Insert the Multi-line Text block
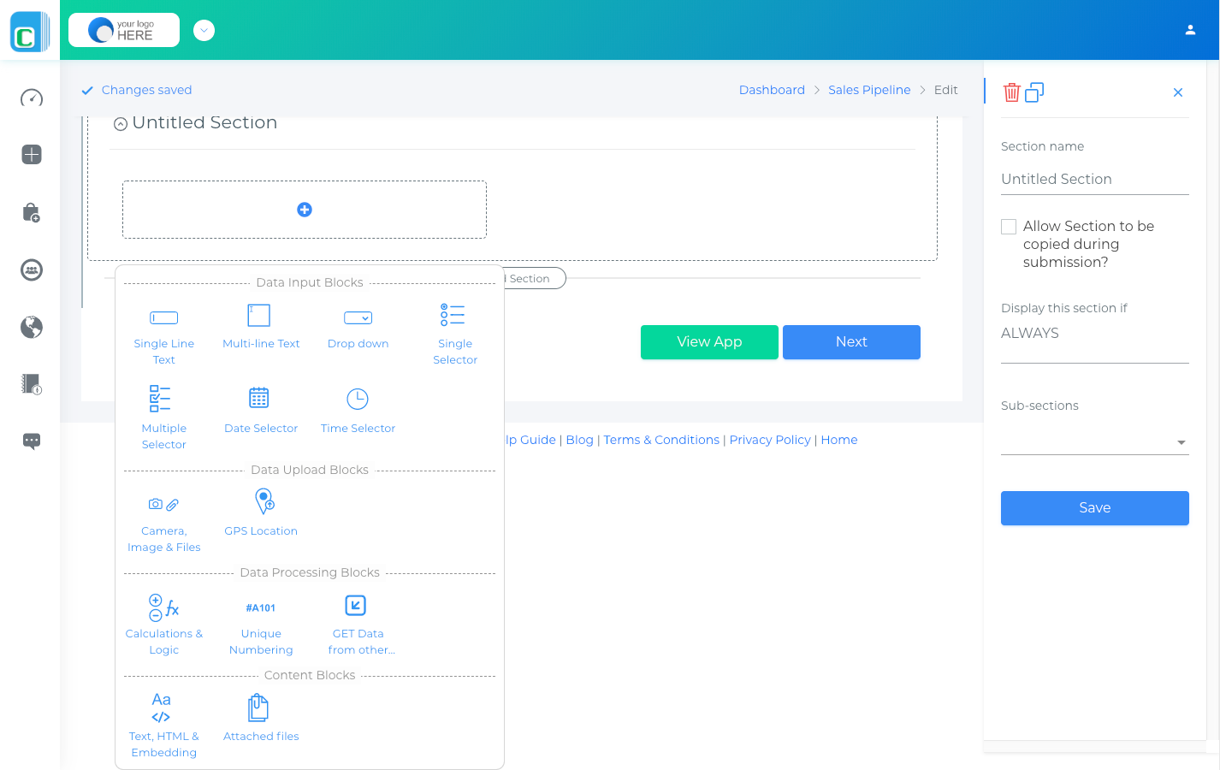 pos(261,327)
